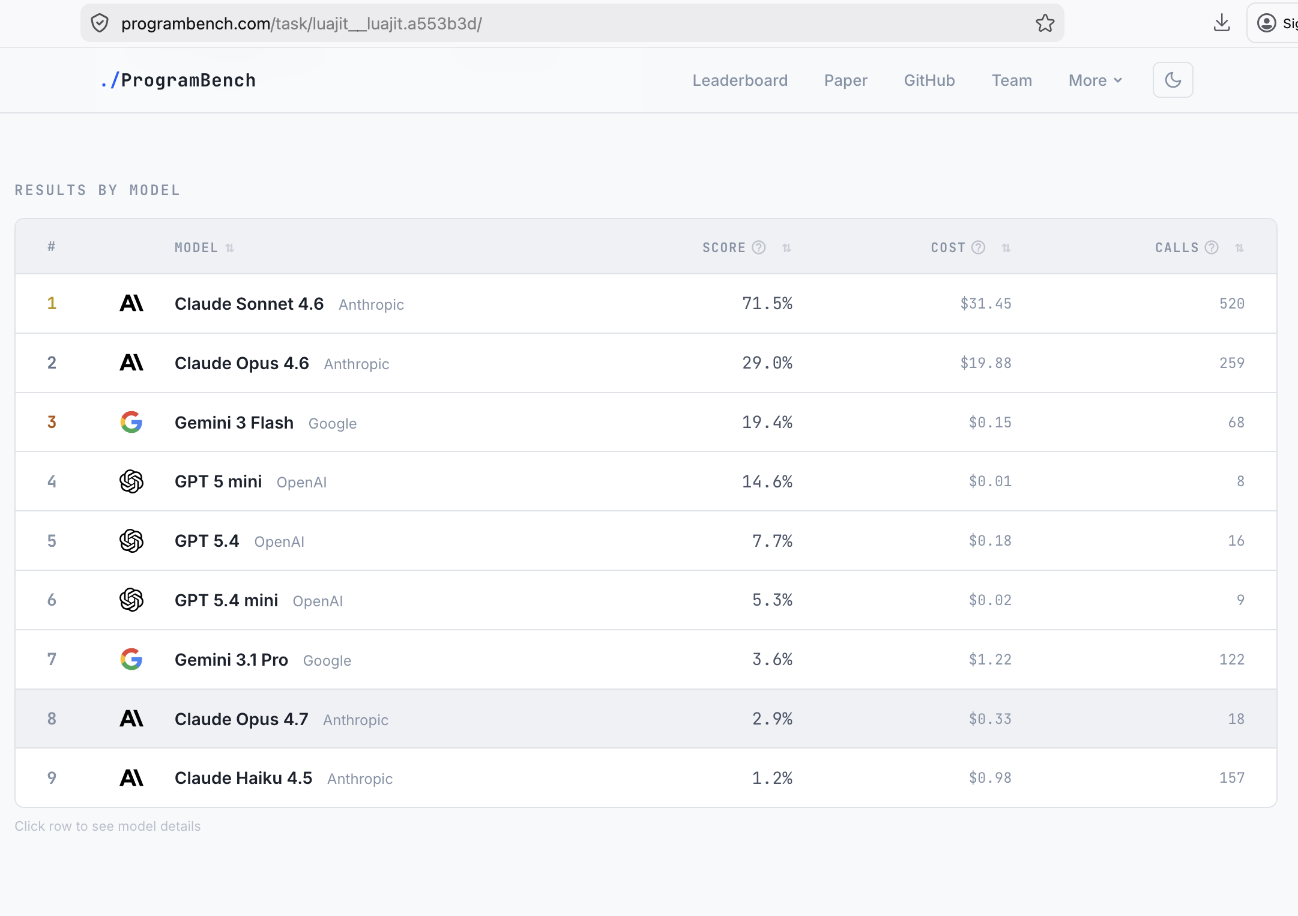1298x916 pixels.
Task: Click the Anthropic logo beside Claude Opus 4.7
Action: tap(131, 719)
